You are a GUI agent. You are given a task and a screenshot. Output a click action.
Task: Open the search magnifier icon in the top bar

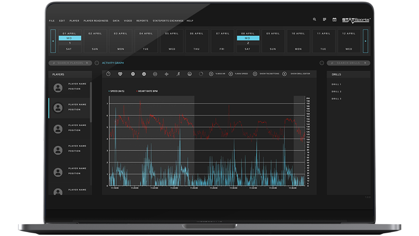(x=315, y=19)
